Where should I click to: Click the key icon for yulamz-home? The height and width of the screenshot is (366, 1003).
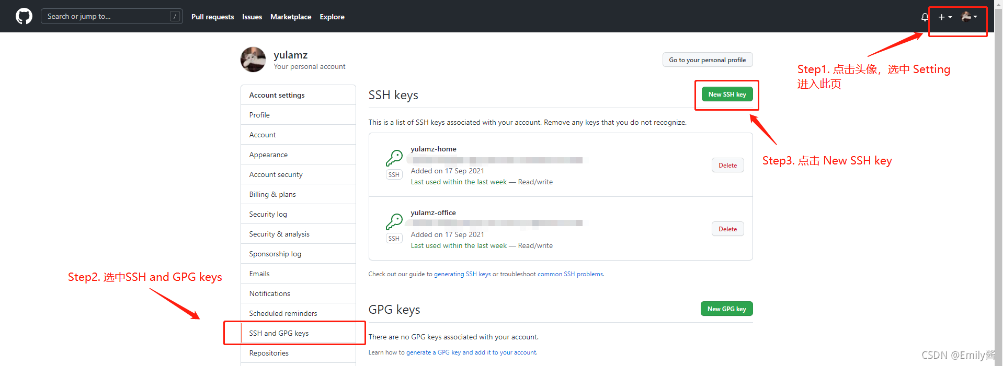tap(394, 158)
